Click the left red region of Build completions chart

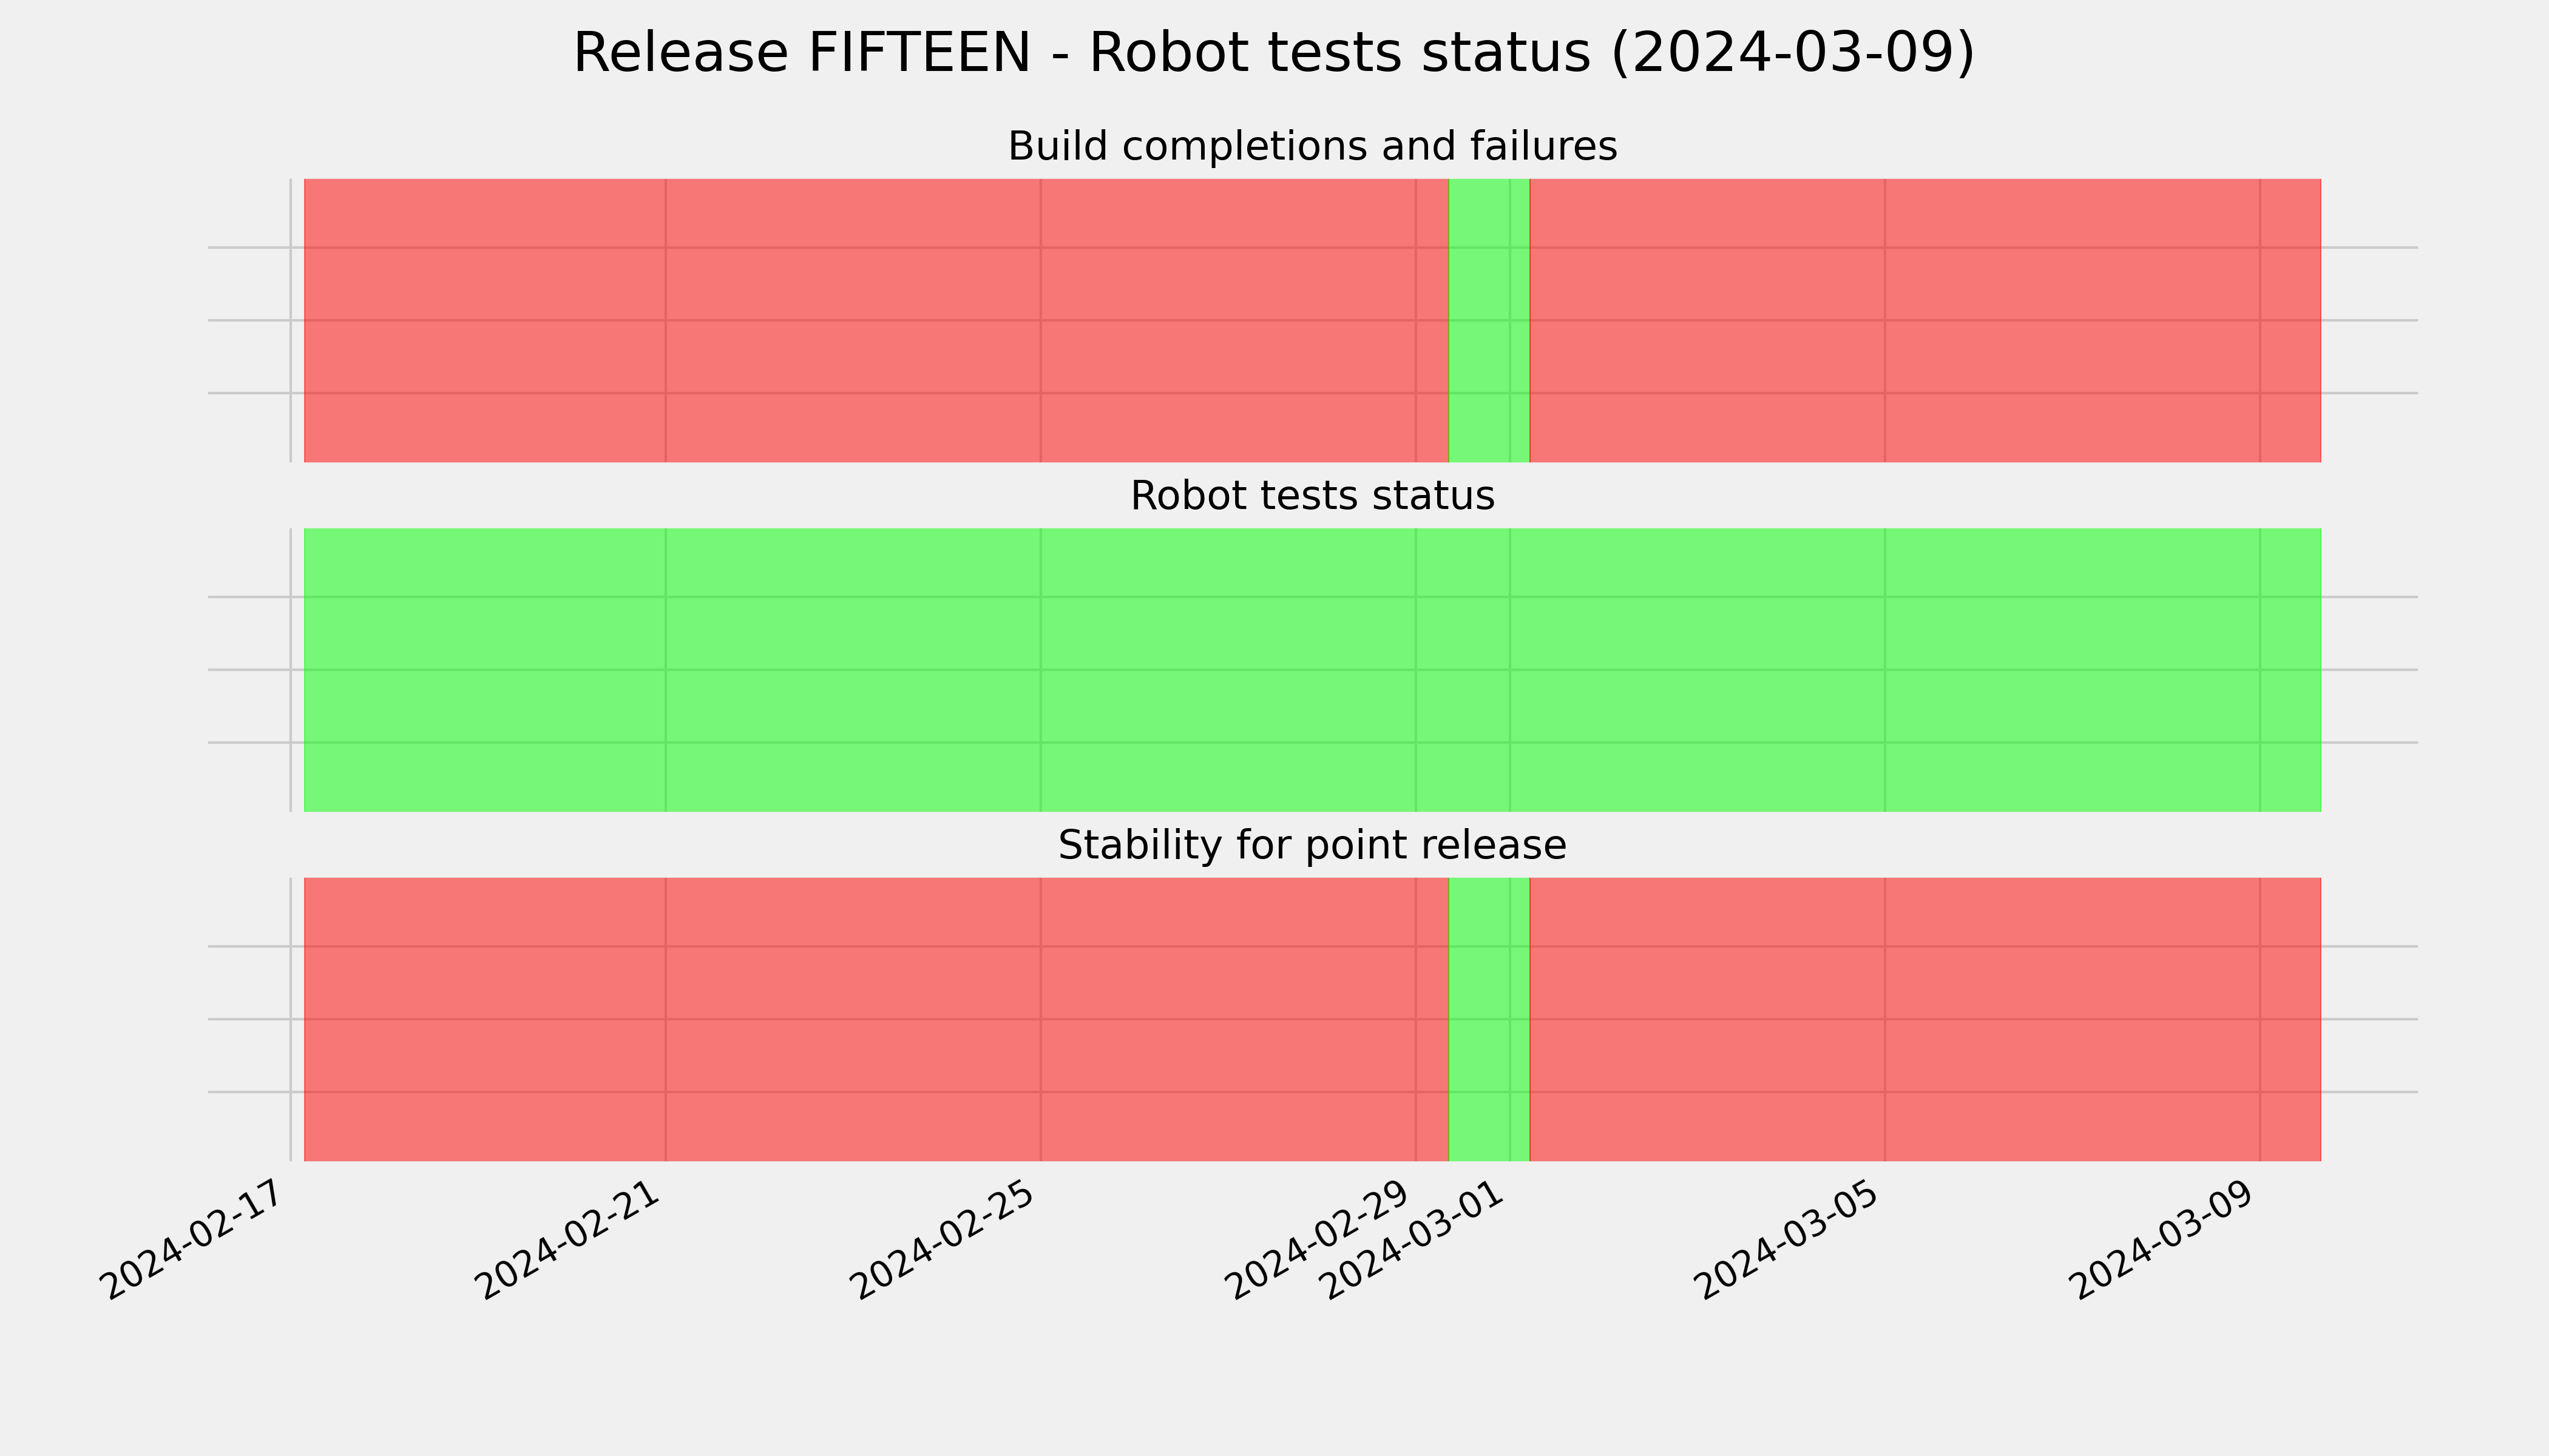pos(876,320)
